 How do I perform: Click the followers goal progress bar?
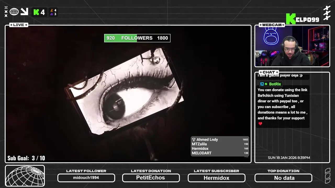click(137, 38)
